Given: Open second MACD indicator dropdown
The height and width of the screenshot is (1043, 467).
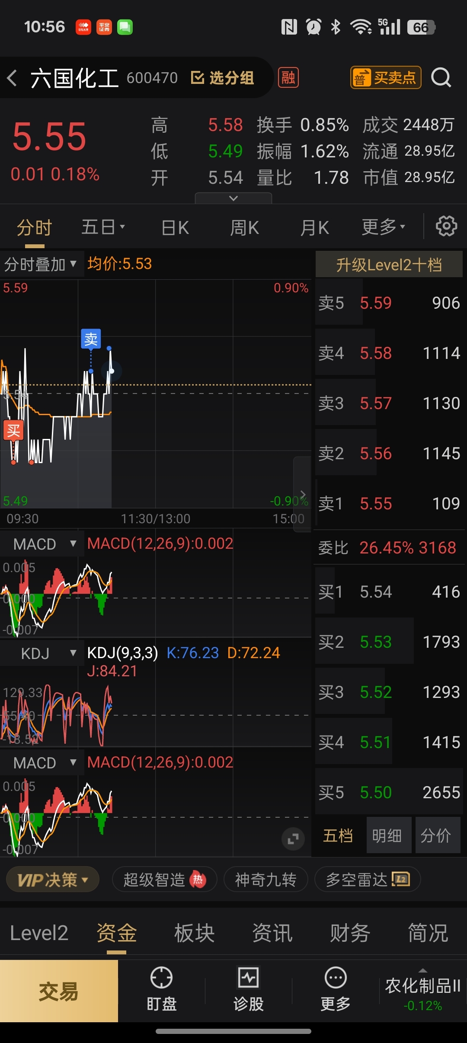Looking at the screenshot, I should point(41,763).
